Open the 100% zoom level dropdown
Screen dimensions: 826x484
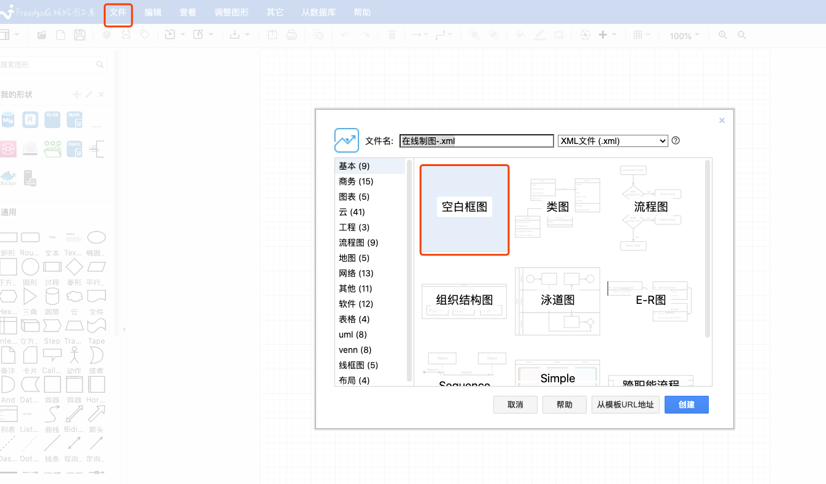(x=684, y=36)
